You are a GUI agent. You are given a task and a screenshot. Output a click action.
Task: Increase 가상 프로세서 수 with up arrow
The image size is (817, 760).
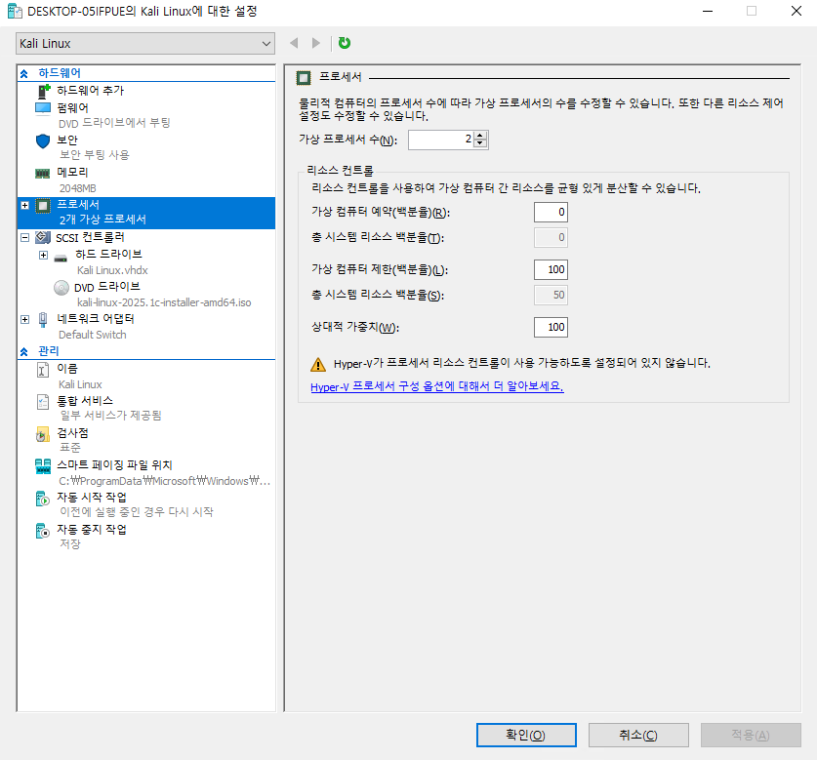coord(480,136)
